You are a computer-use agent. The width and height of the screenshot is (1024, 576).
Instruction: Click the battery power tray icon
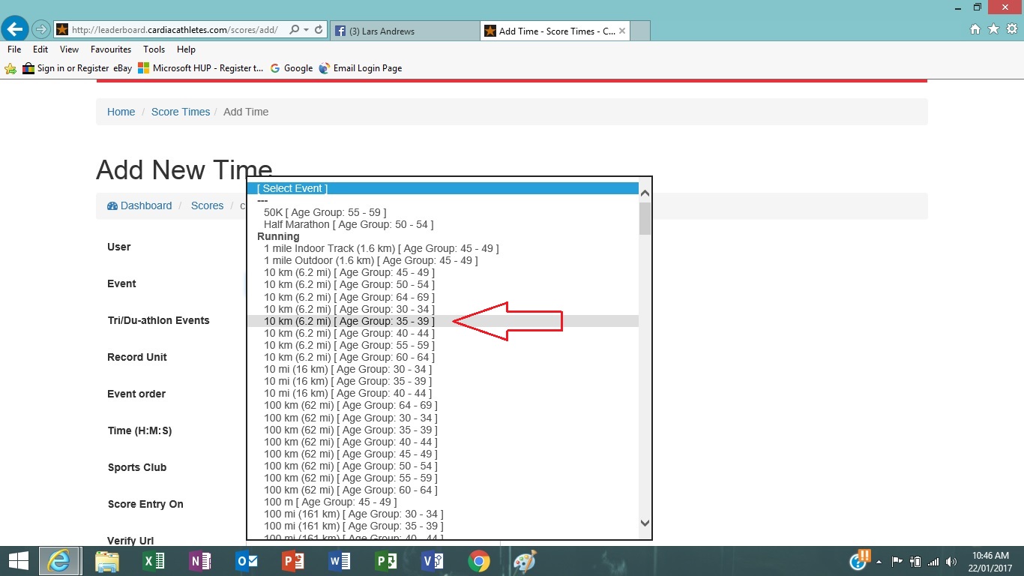[915, 562]
